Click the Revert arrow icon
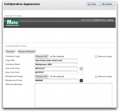 pyautogui.click(x=104, y=4)
